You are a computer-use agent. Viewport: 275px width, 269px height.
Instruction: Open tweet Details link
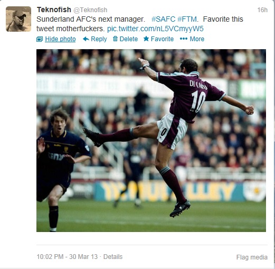click(113, 257)
